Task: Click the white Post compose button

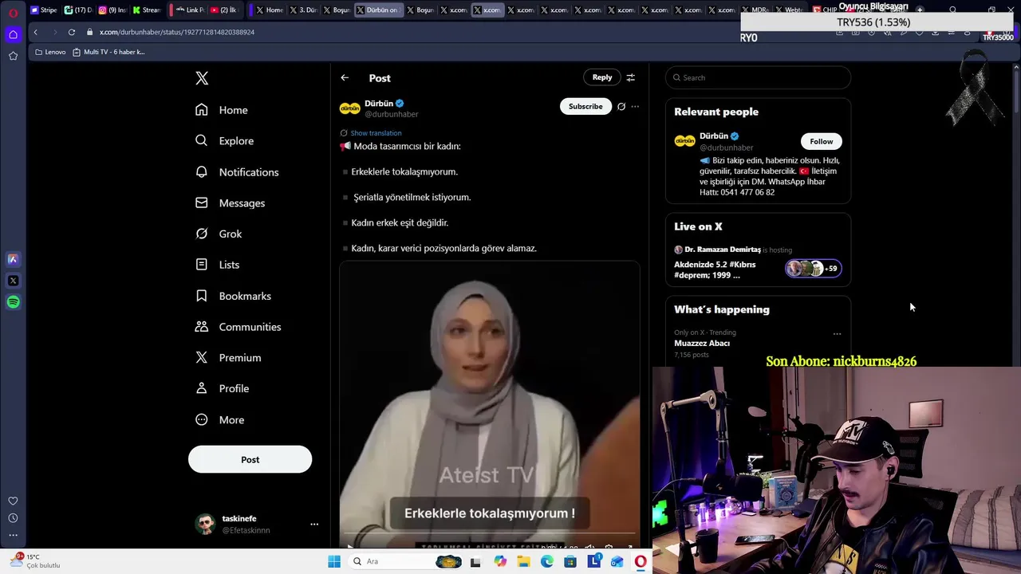Action: pyautogui.click(x=250, y=459)
